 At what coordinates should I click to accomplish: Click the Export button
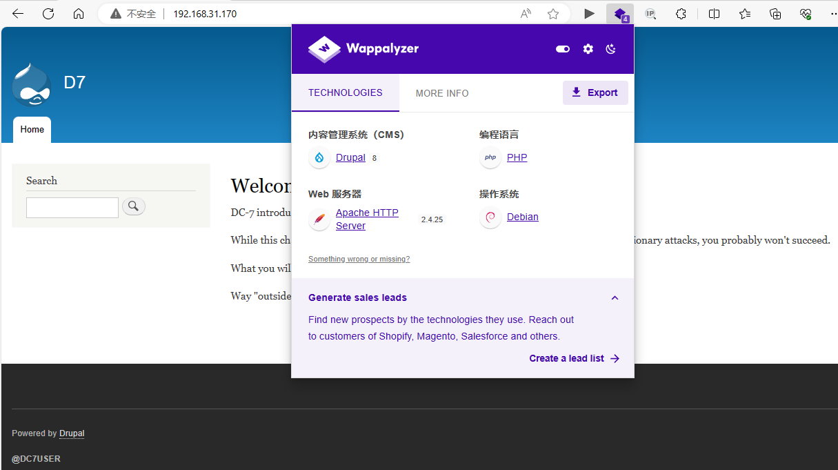[x=595, y=92]
